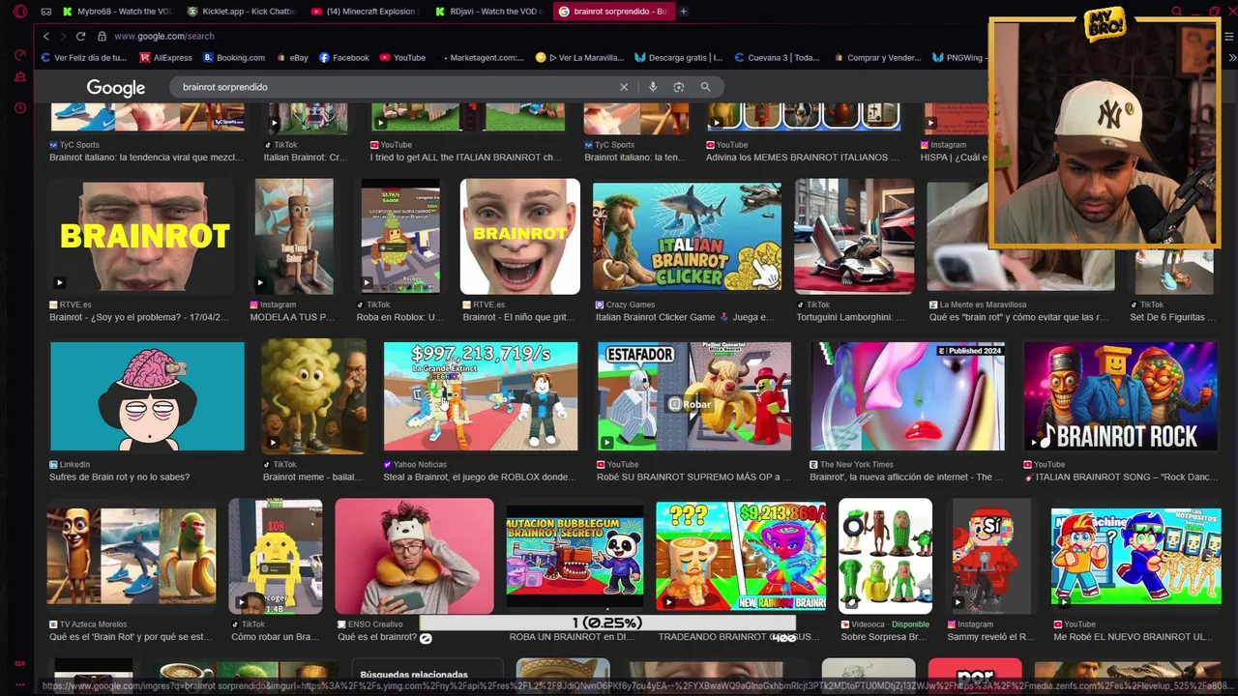Open the MUTACION BUBBLEGUM BRAINROT SECRETO thumbnail

(575, 556)
